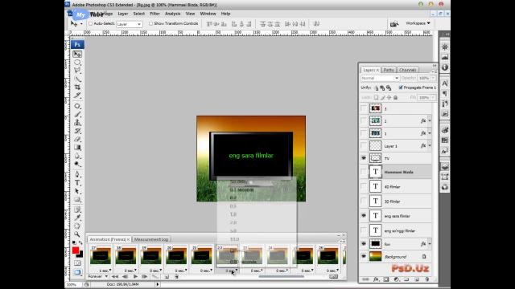Select the Eyedropper tool
515x289 pixels.
(77, 218)
